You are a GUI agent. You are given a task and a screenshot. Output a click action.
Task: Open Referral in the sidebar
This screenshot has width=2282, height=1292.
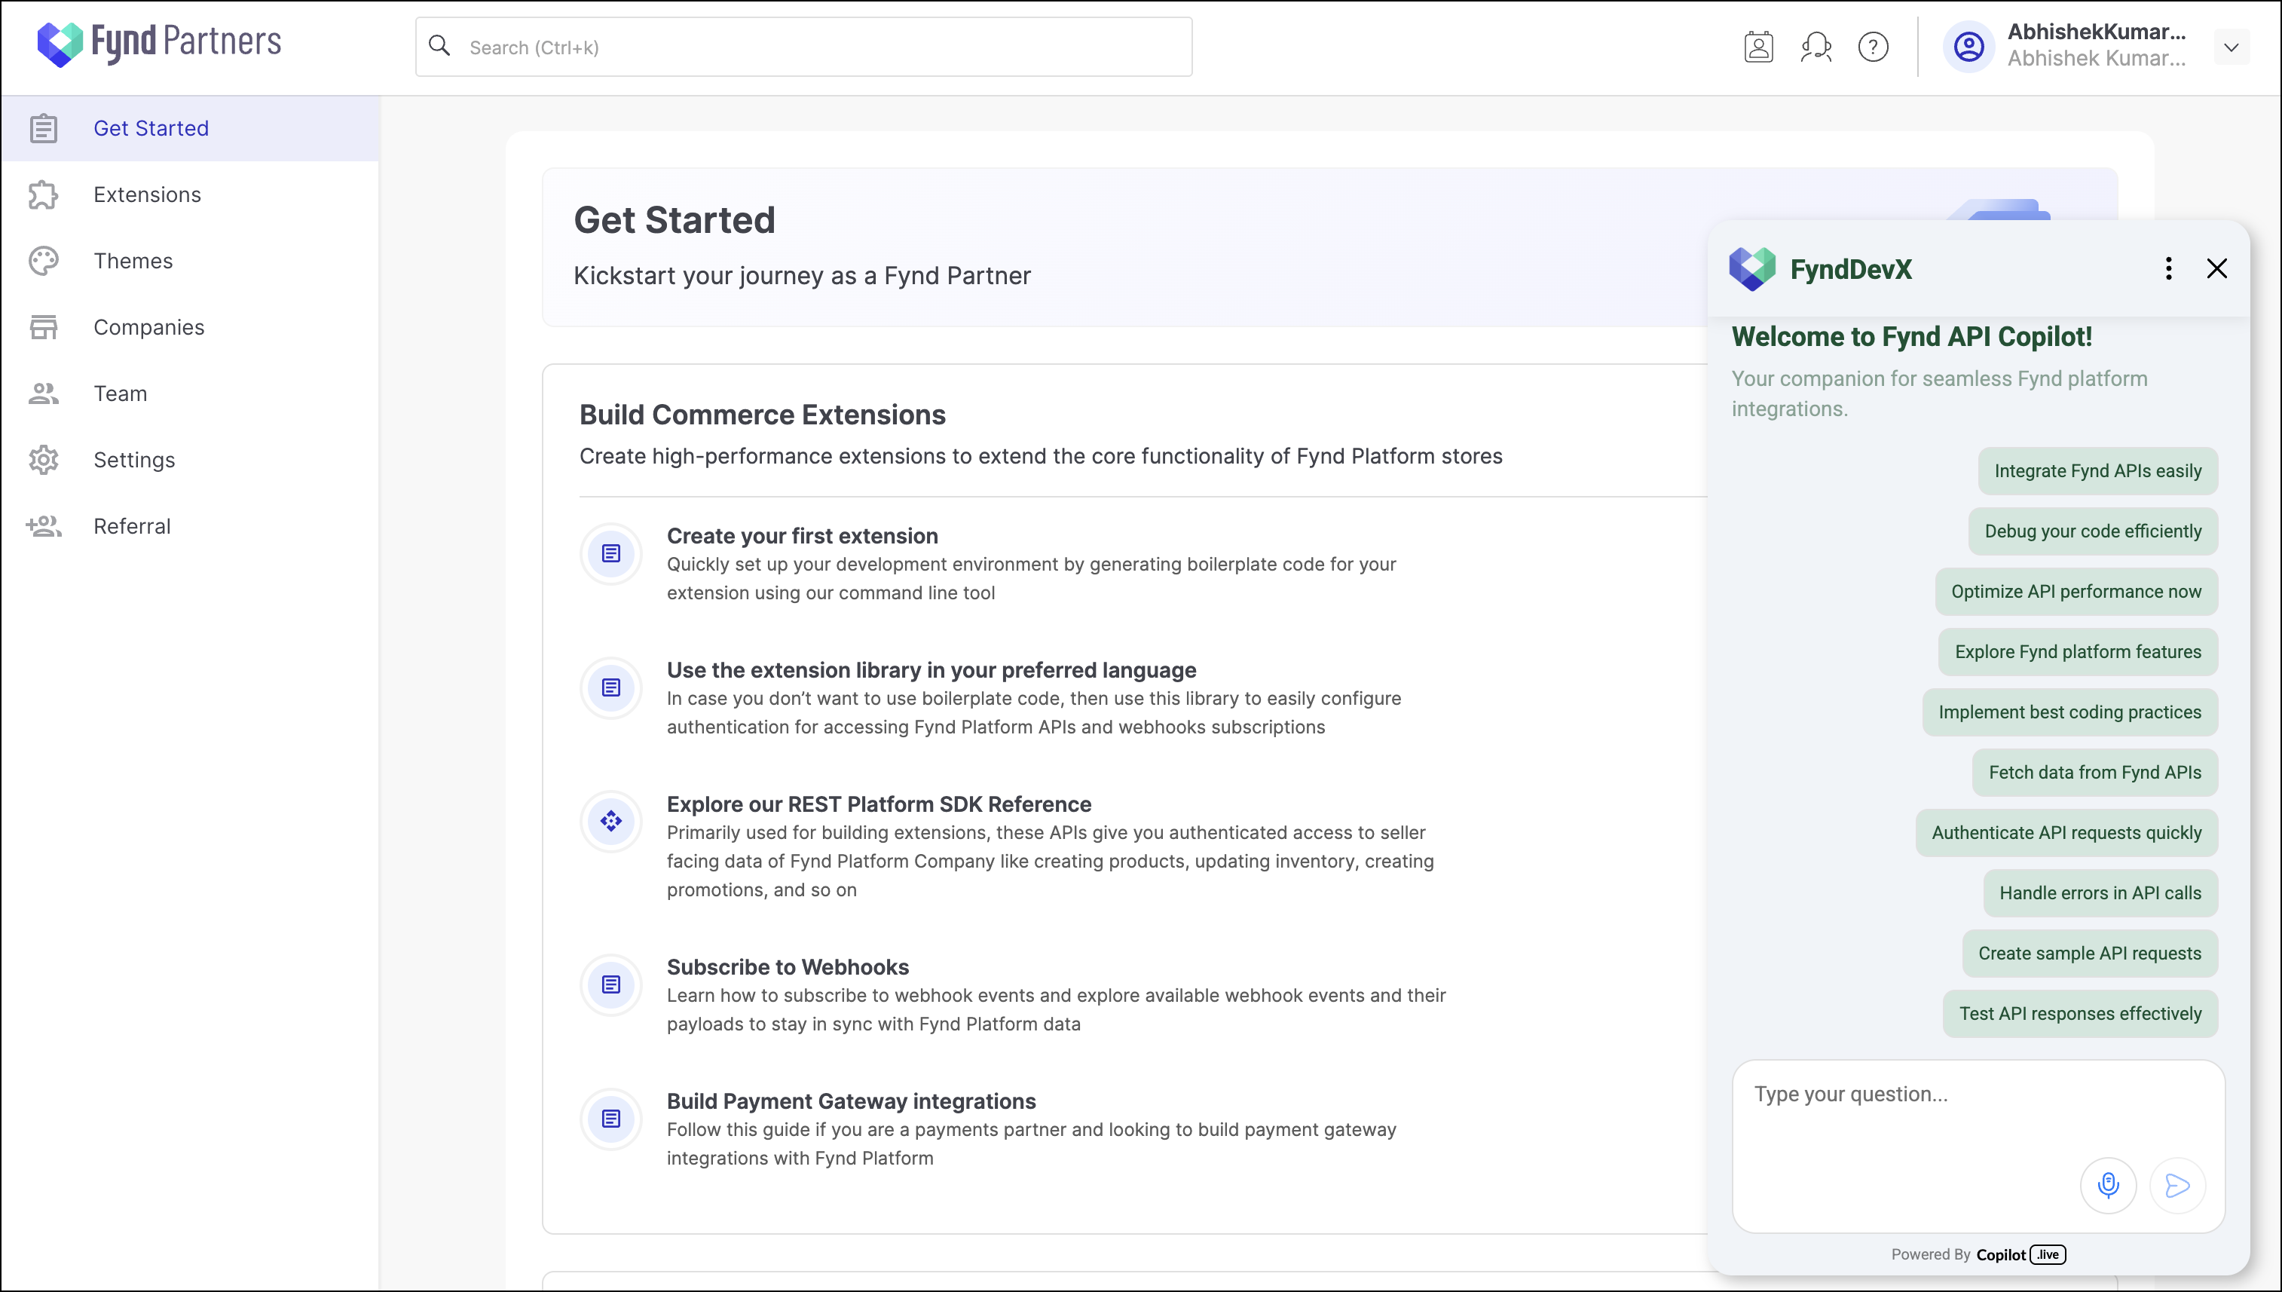191,526
